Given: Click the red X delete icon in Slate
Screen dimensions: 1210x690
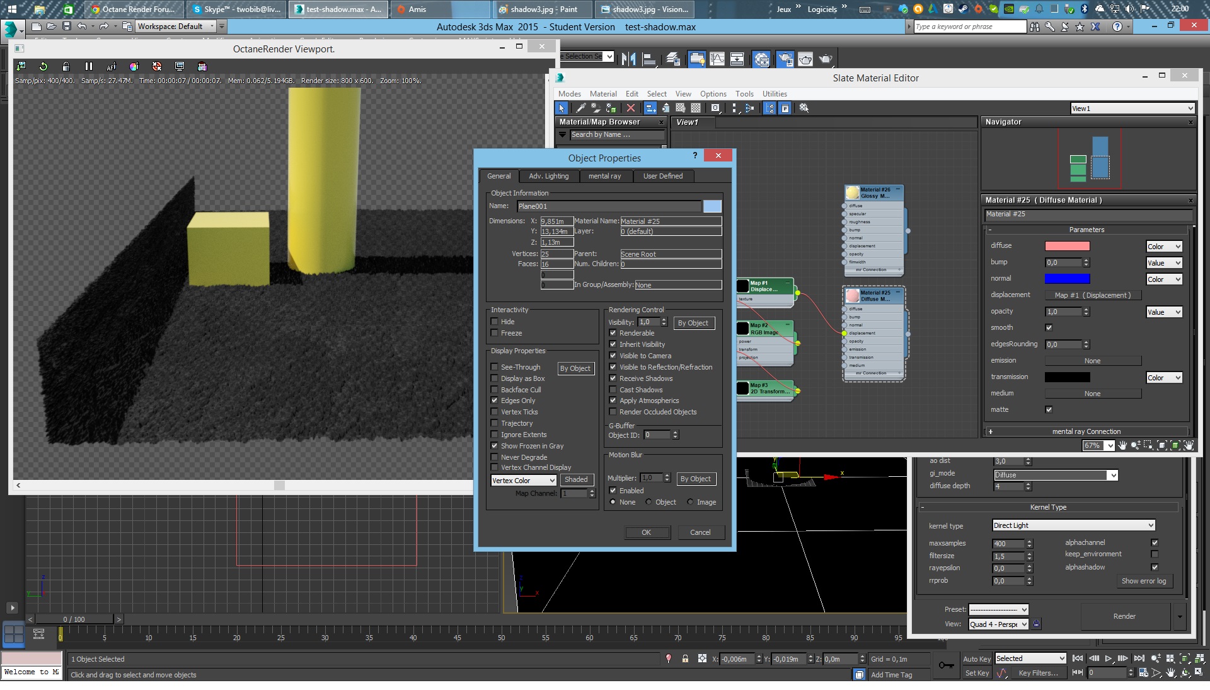Looking at the screenshot, I should tap(630, 108).
